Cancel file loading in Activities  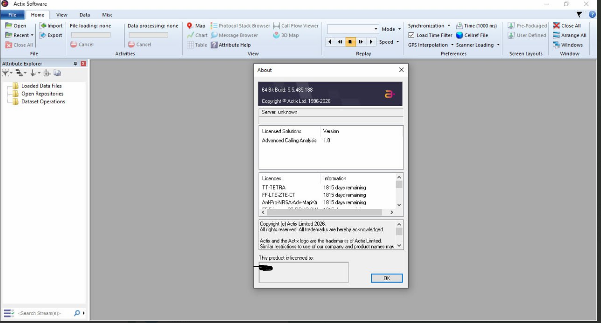coord(82,45)
